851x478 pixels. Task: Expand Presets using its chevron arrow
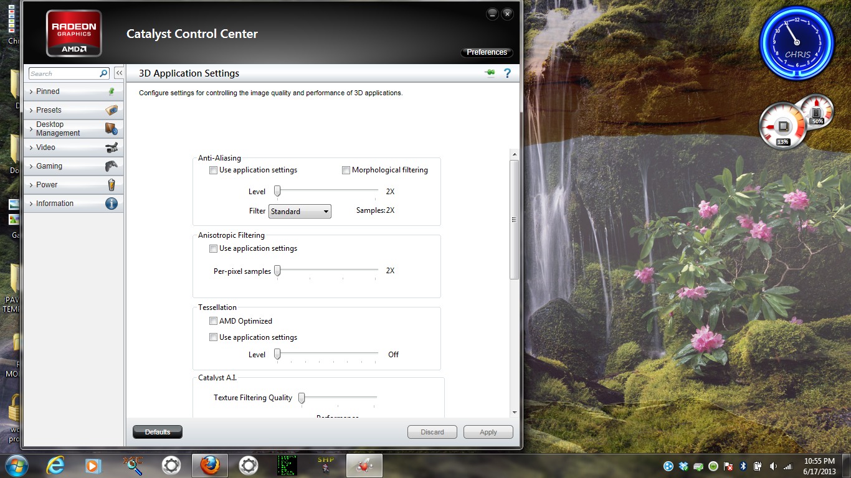tap(31, 110)
